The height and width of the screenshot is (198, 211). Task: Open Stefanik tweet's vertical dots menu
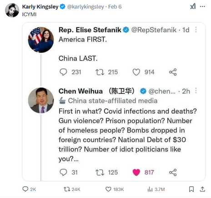coord(196,30)
